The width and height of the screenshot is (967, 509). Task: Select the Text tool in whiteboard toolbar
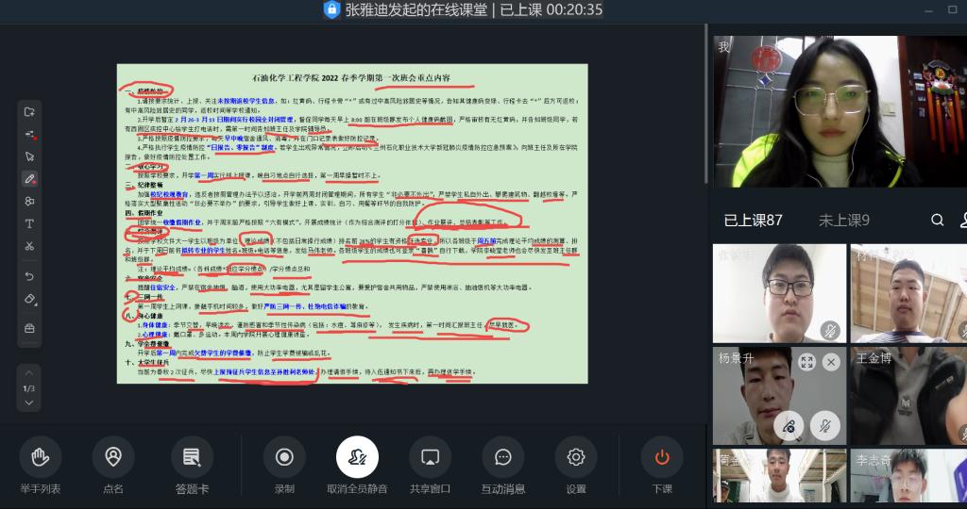click(x=29, y=223)
